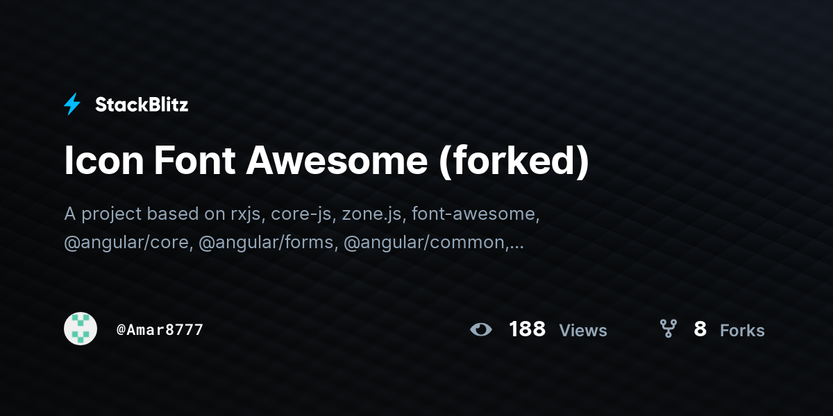Click the StackBlitz lightning bolt icon
The height and width of the screenshot is (416, 833).
72,105
